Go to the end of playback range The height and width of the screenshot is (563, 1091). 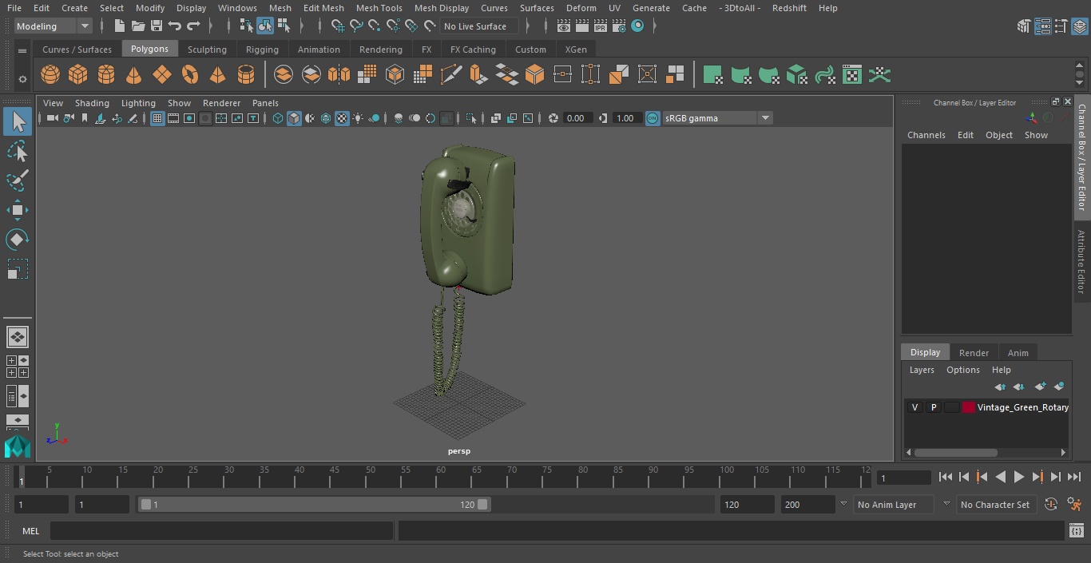point(1073,477)
